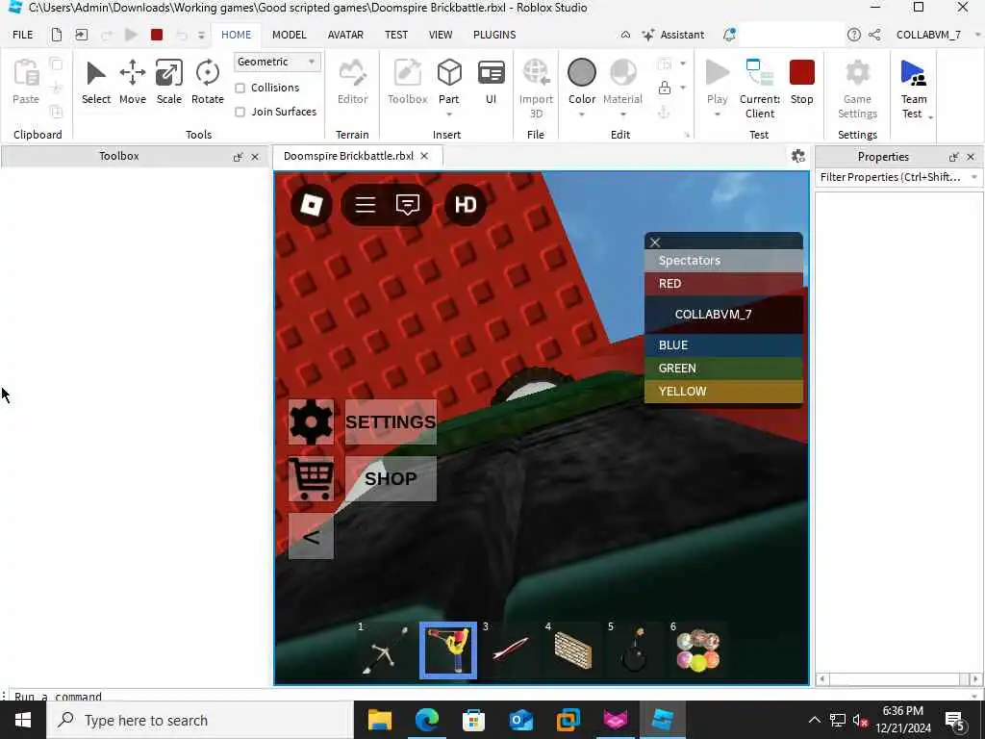Viewport: 985px width, 739px height.
Task: Open notifications bell icon
Action: [x=729, y=35]
